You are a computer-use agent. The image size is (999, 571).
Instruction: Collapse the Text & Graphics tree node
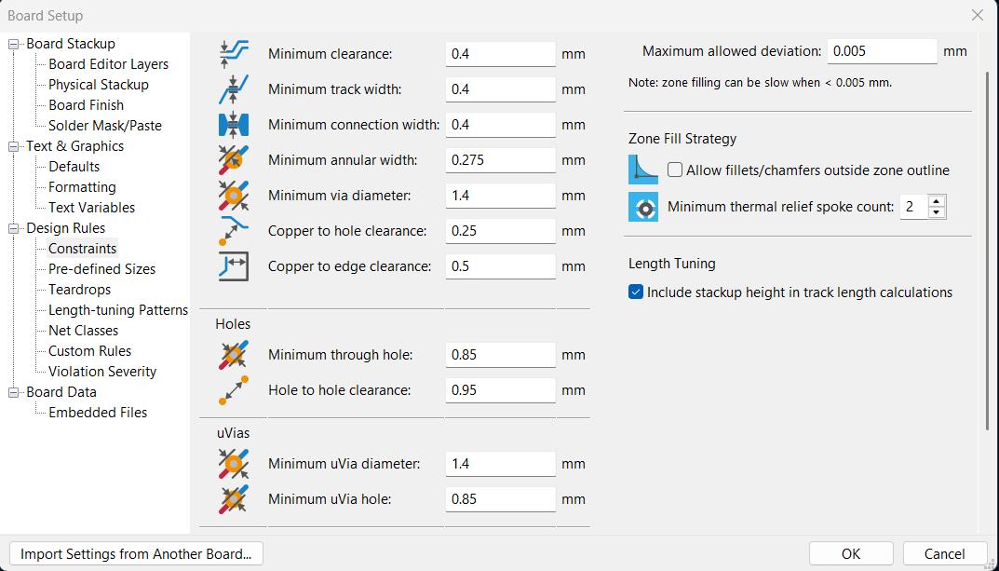point(14,146)
